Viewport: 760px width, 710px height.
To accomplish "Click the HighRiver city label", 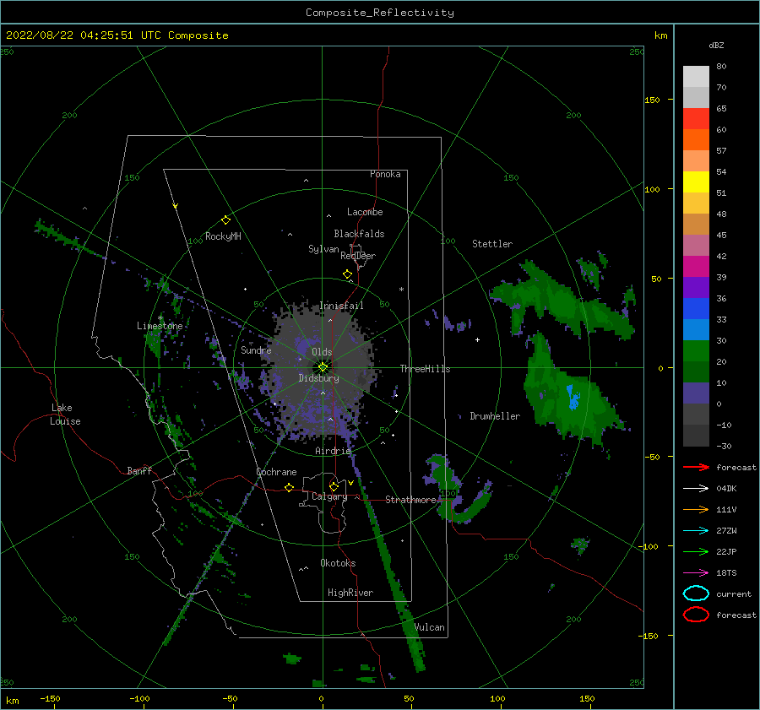I will coord(350,593).
